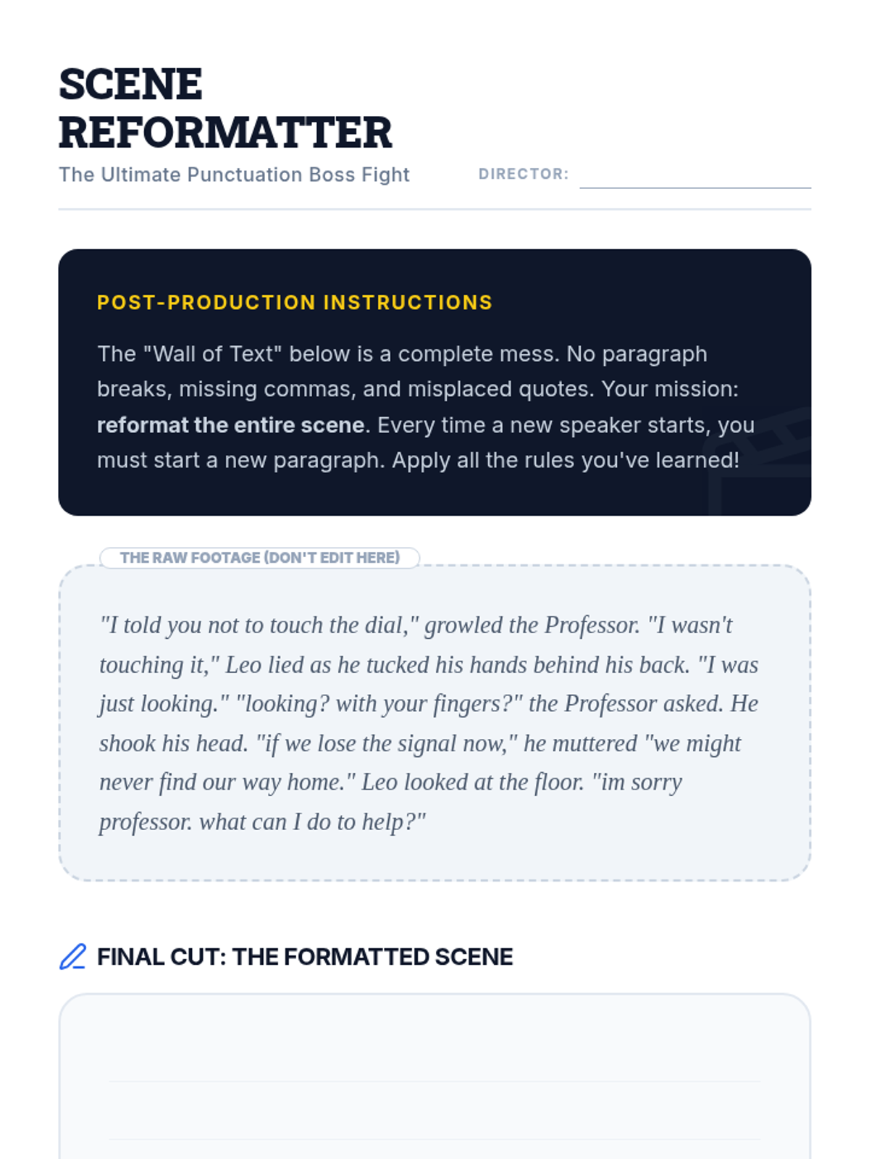869x1159 pixels.
Task: Click The Raw Footage (Don't Edit Here) tag
Action: coord(259,558)
